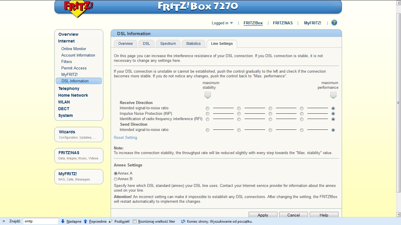This screenshot has width=401, height=225.
Task: Open the MyFRITZ! sidebar panel
Action: tap(79, 176)
